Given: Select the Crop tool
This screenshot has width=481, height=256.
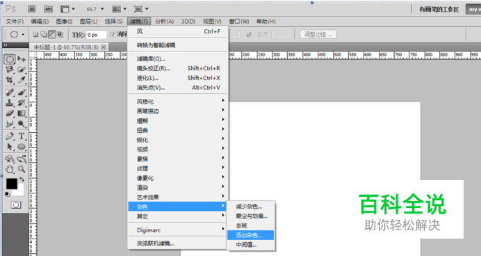Looking at the screenshot, I should point(10,80).
